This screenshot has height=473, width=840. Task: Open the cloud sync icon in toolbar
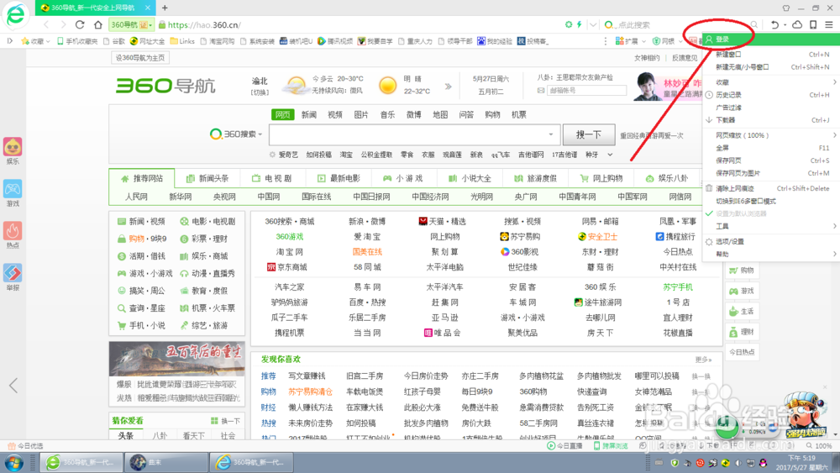tap(797, 24)
